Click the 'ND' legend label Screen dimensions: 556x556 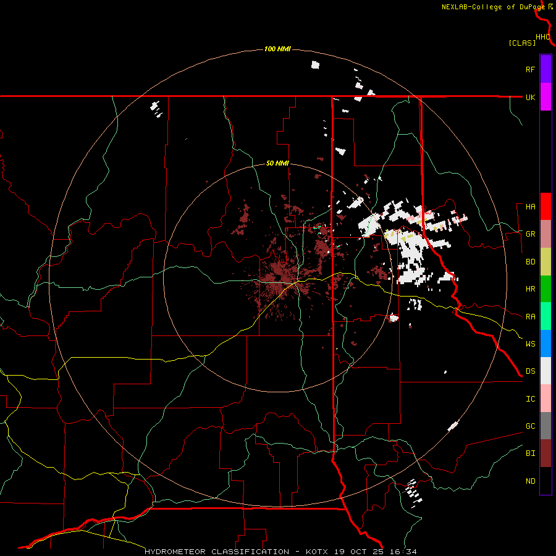[530, 481]
